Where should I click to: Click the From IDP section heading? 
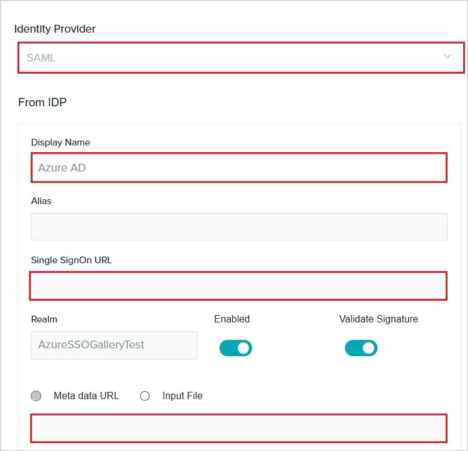pyautogui.click(x=42, y=102)
